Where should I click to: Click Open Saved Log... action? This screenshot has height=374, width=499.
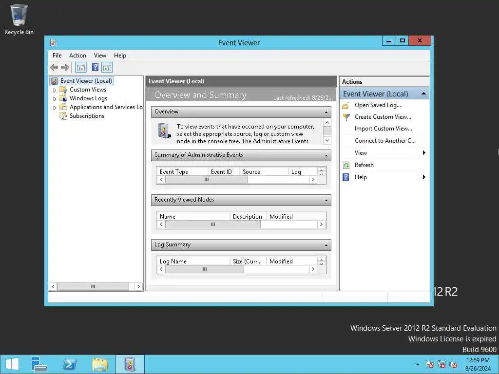tap(378, 105)
